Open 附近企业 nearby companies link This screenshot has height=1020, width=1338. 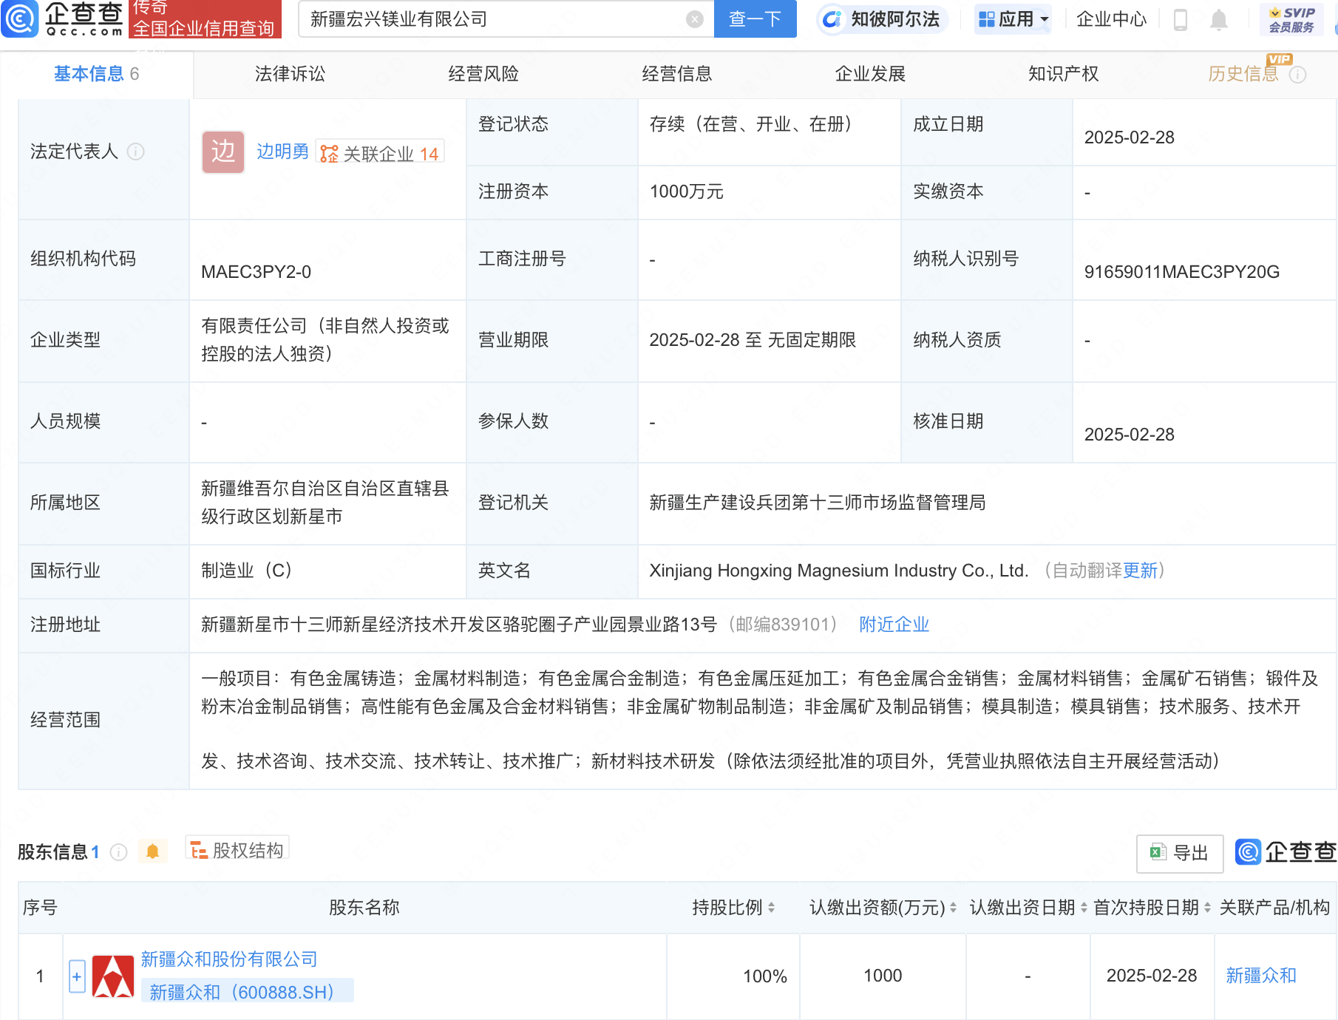coord(894,625)
